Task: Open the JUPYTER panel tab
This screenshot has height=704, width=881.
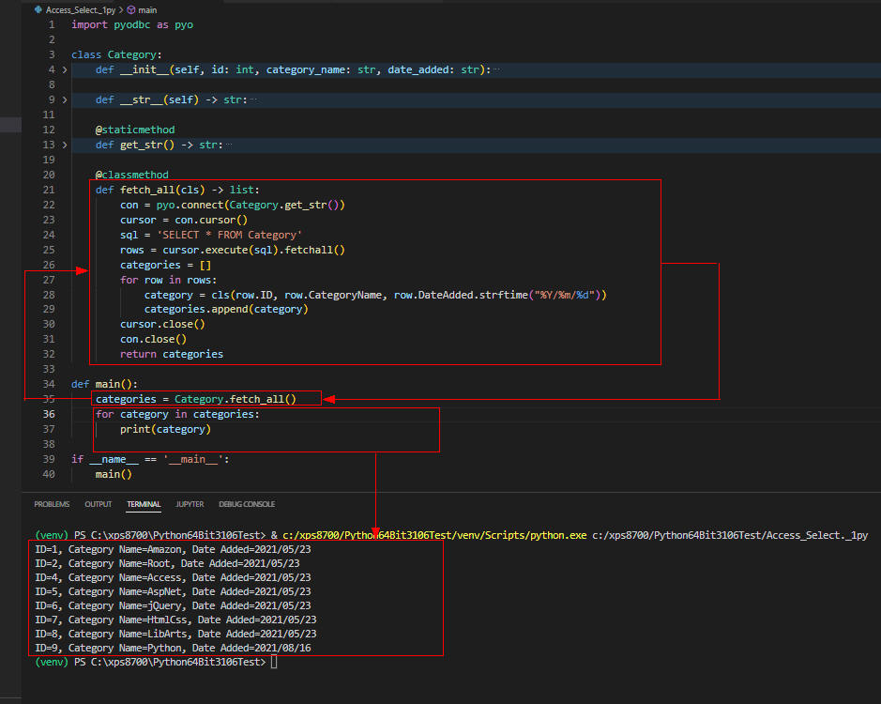Action: (x=190, y=504)
